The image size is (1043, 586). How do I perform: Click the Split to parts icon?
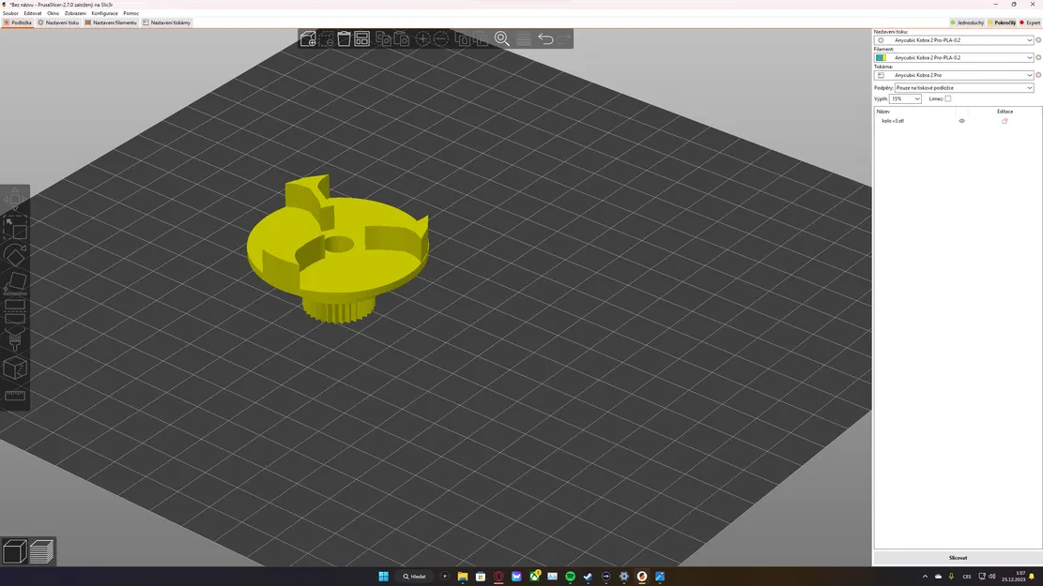coord(481,38)
